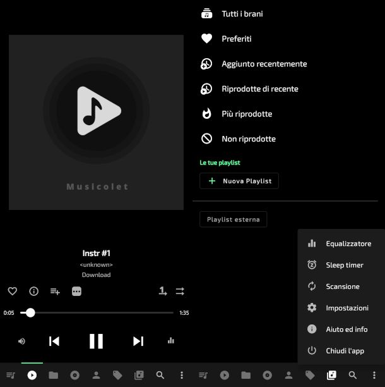Click Chiudi l'app menu entry
Image resolution: width=385 pixels, height=387 pixels.
[345, 351]
